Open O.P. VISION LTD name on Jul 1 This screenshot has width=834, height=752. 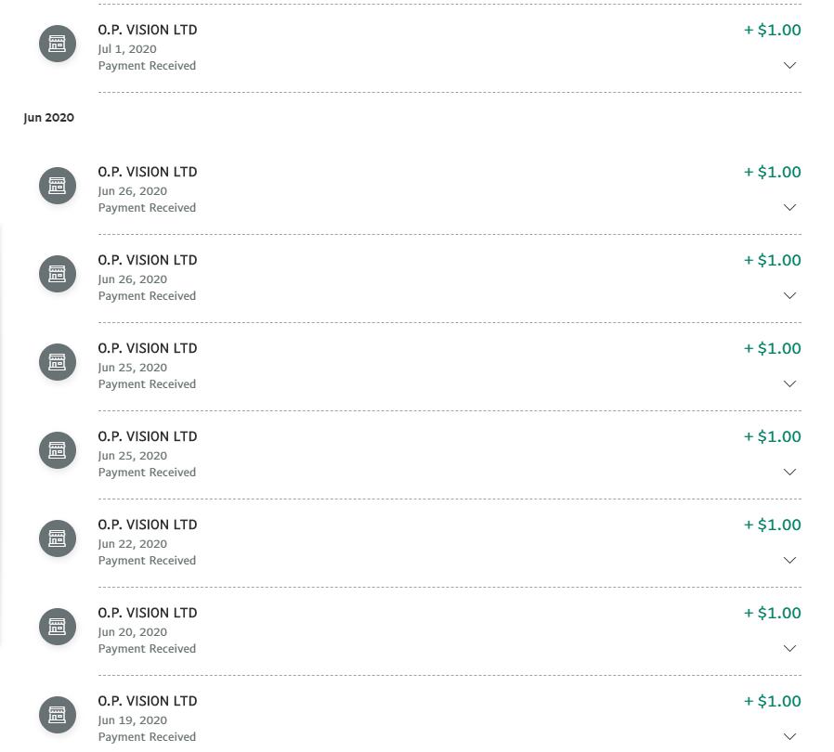148,30
